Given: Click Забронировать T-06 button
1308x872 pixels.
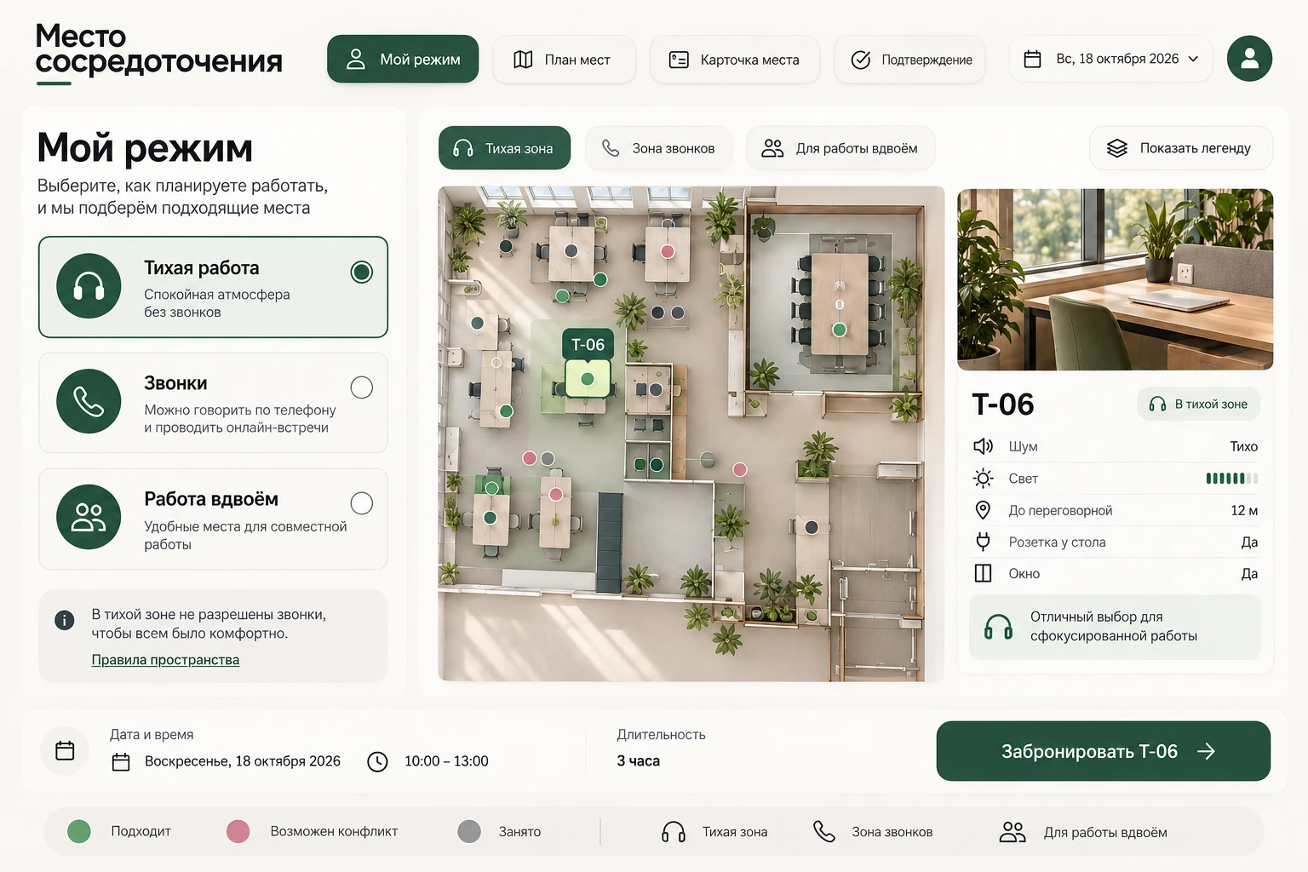Looking at the screenshot, I should [1103, 751].
